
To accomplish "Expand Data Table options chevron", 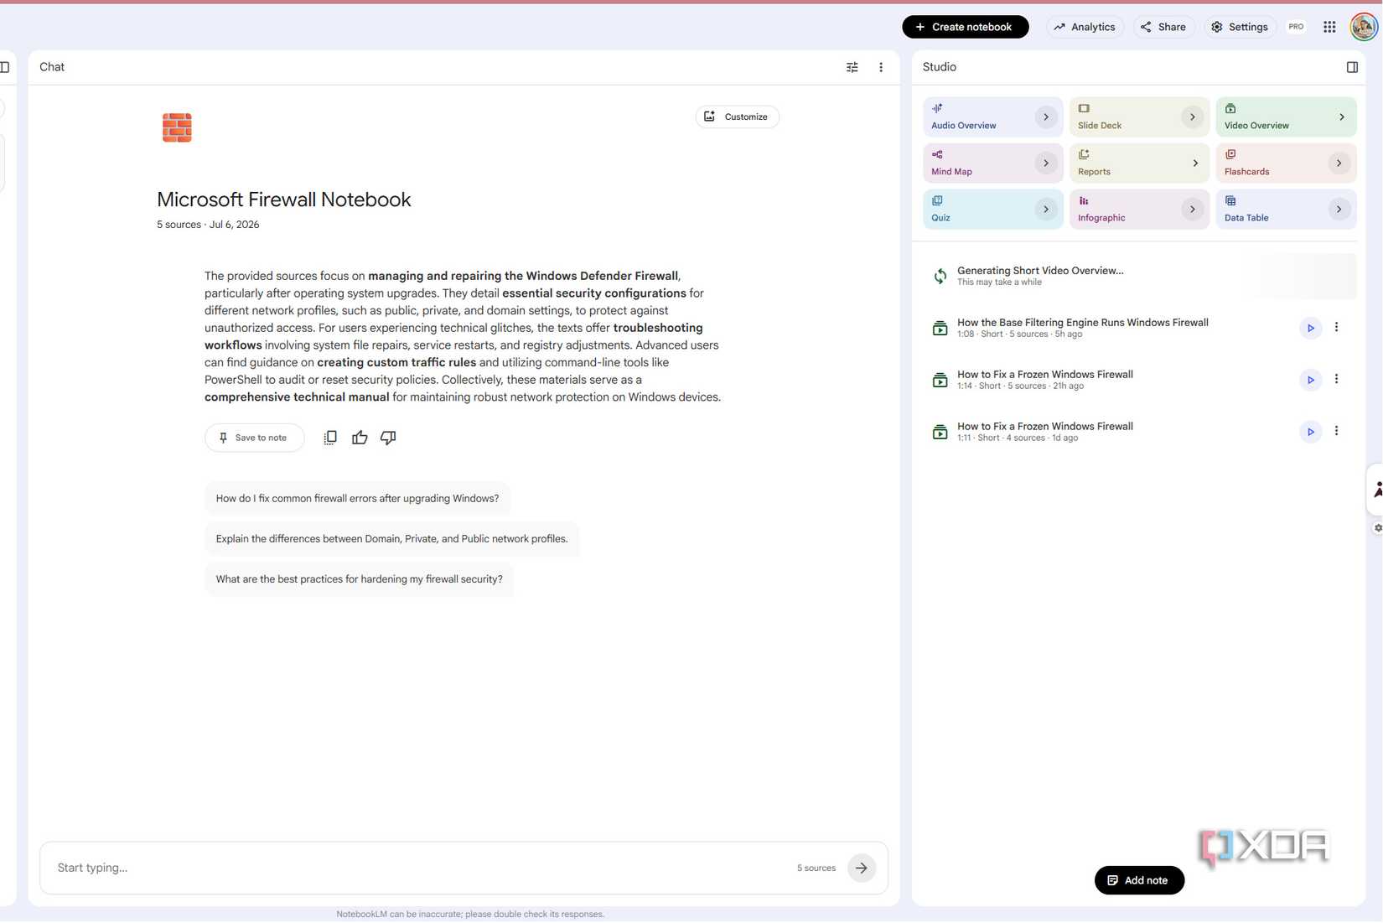I will [1339, 210].
